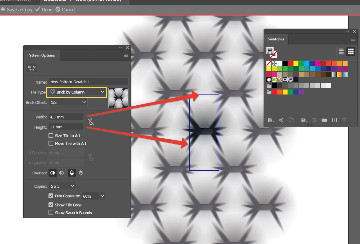Viewport: 360px width, 244px height.
Task: Enable Move Tile with Art checkbox
Action: [51, 143]
